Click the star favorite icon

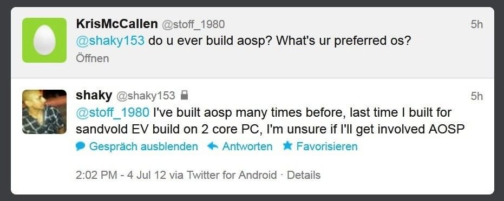287,146
